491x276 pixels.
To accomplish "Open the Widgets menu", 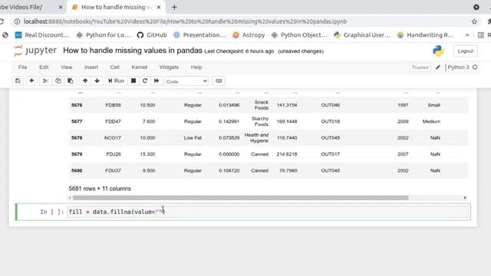I will [x=169, y=67].
